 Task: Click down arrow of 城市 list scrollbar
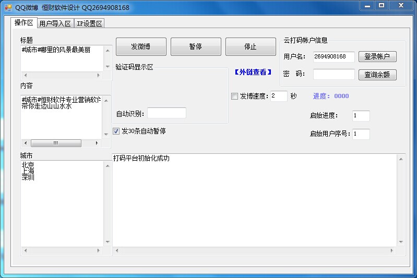tap(108, 242)
